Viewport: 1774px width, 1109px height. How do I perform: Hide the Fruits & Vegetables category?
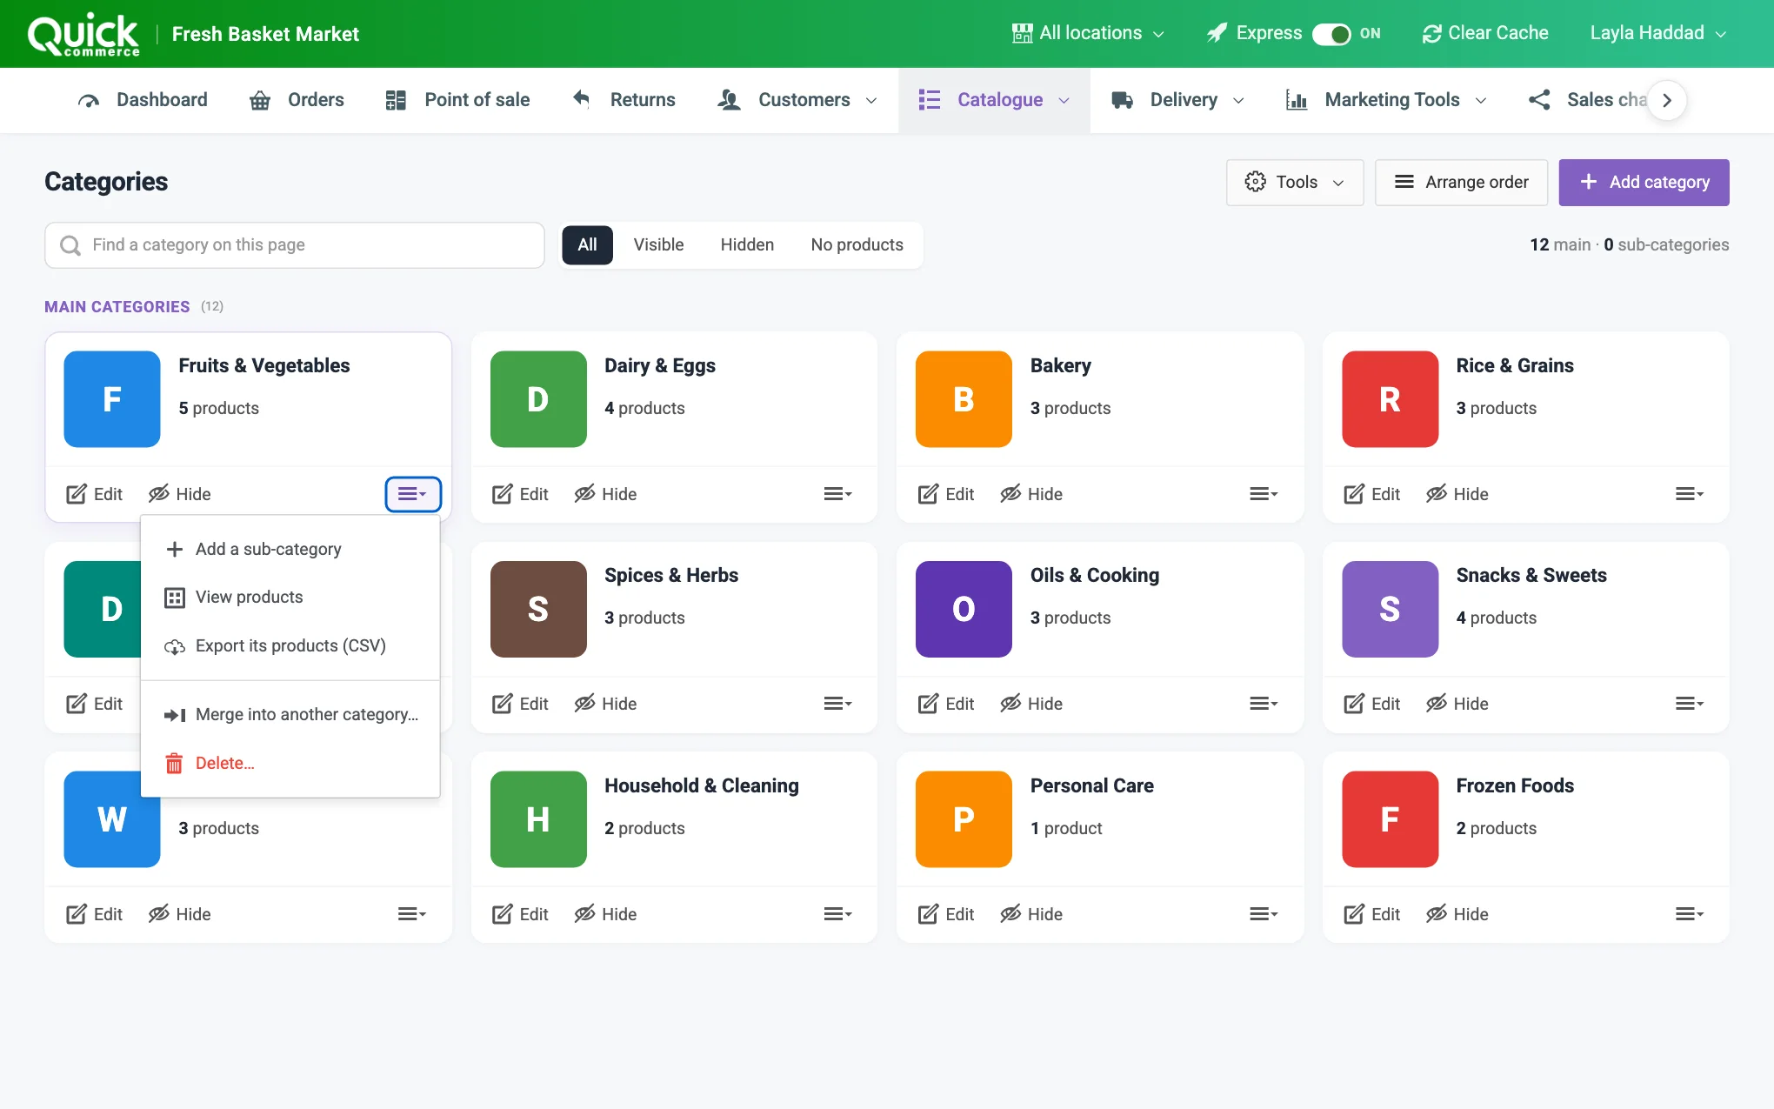tap(180, 494)
